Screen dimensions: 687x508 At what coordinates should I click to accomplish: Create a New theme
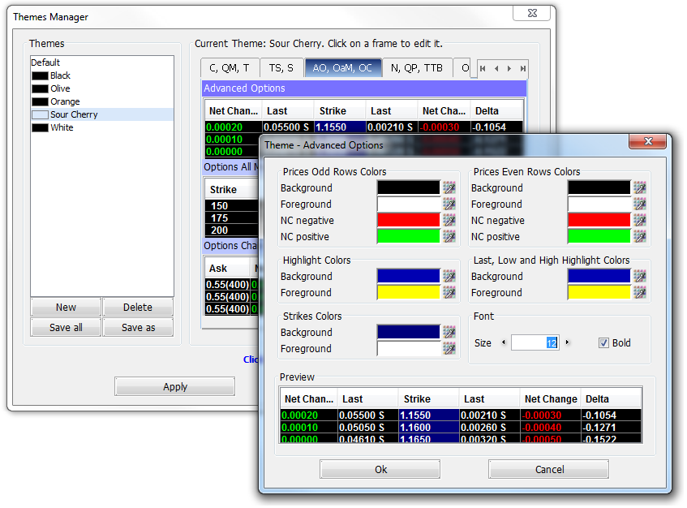point(66,308)
